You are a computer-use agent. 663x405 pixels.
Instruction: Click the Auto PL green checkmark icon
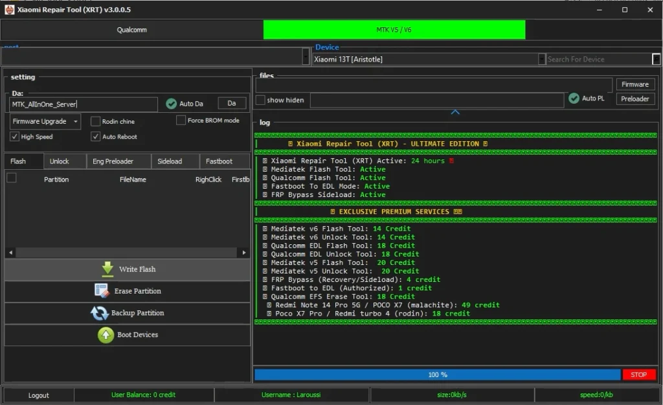coord(574,98)
